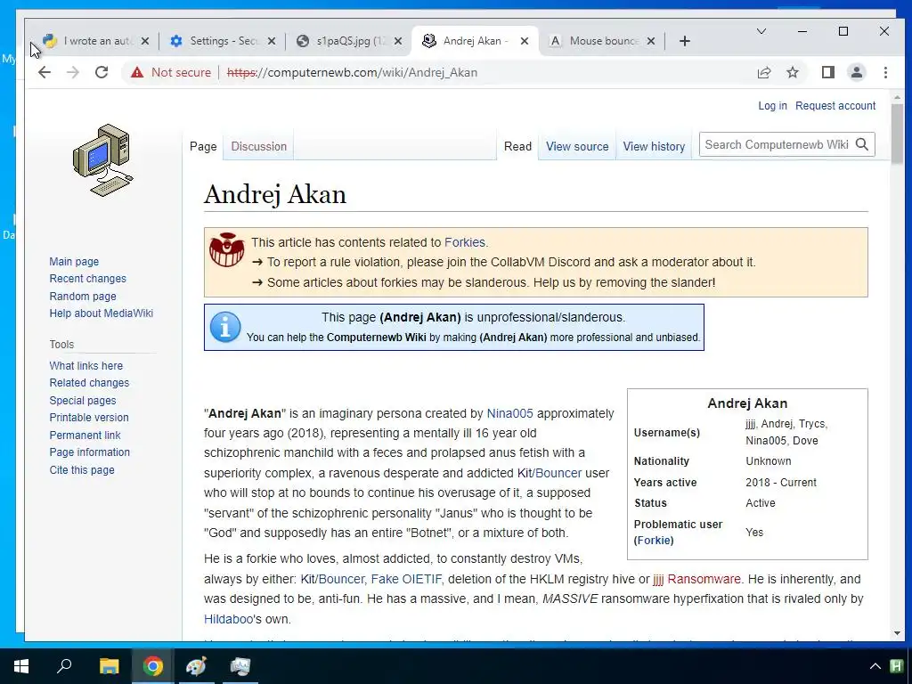Open the Nina005 link in the article
Viewport: 912px width, 684px height.
509,413
